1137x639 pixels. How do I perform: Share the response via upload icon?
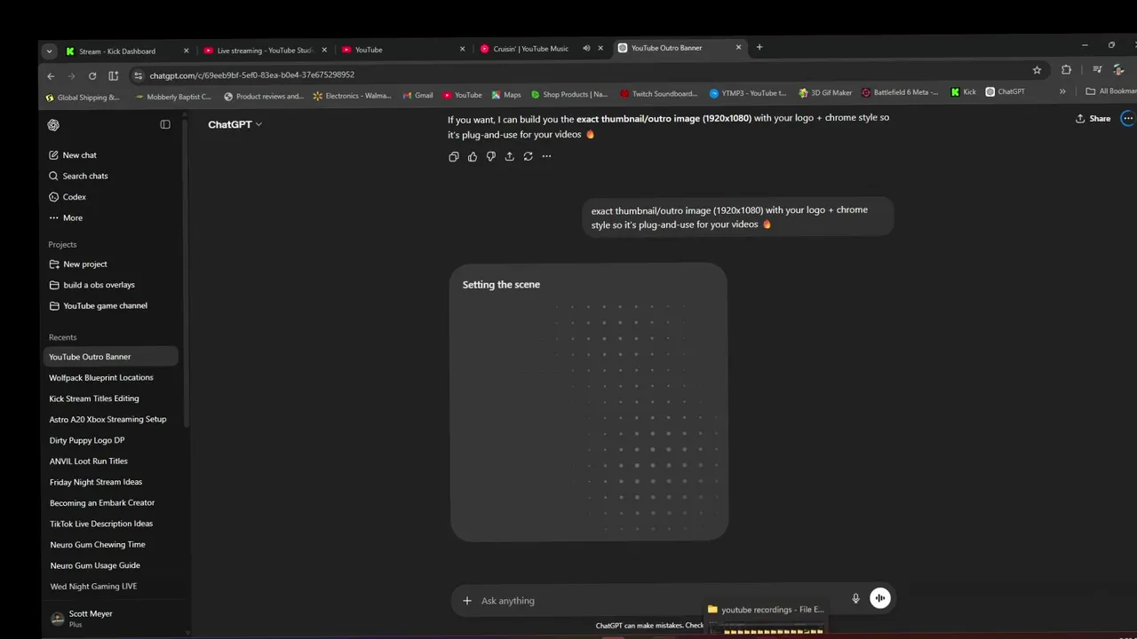510,156
